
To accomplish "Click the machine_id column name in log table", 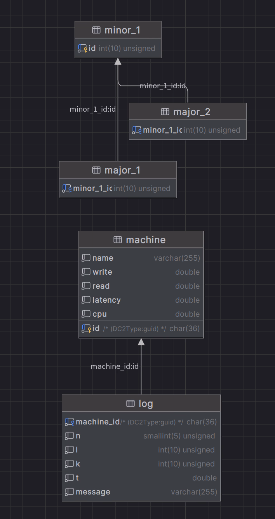I will pyautogui.click(x=98, y=422).
